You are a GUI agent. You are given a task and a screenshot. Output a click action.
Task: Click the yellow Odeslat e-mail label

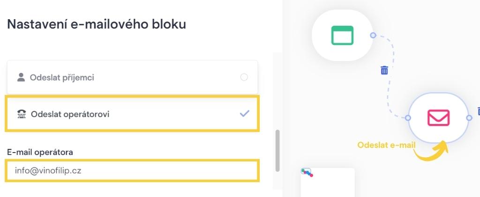(x=386, y=145)
